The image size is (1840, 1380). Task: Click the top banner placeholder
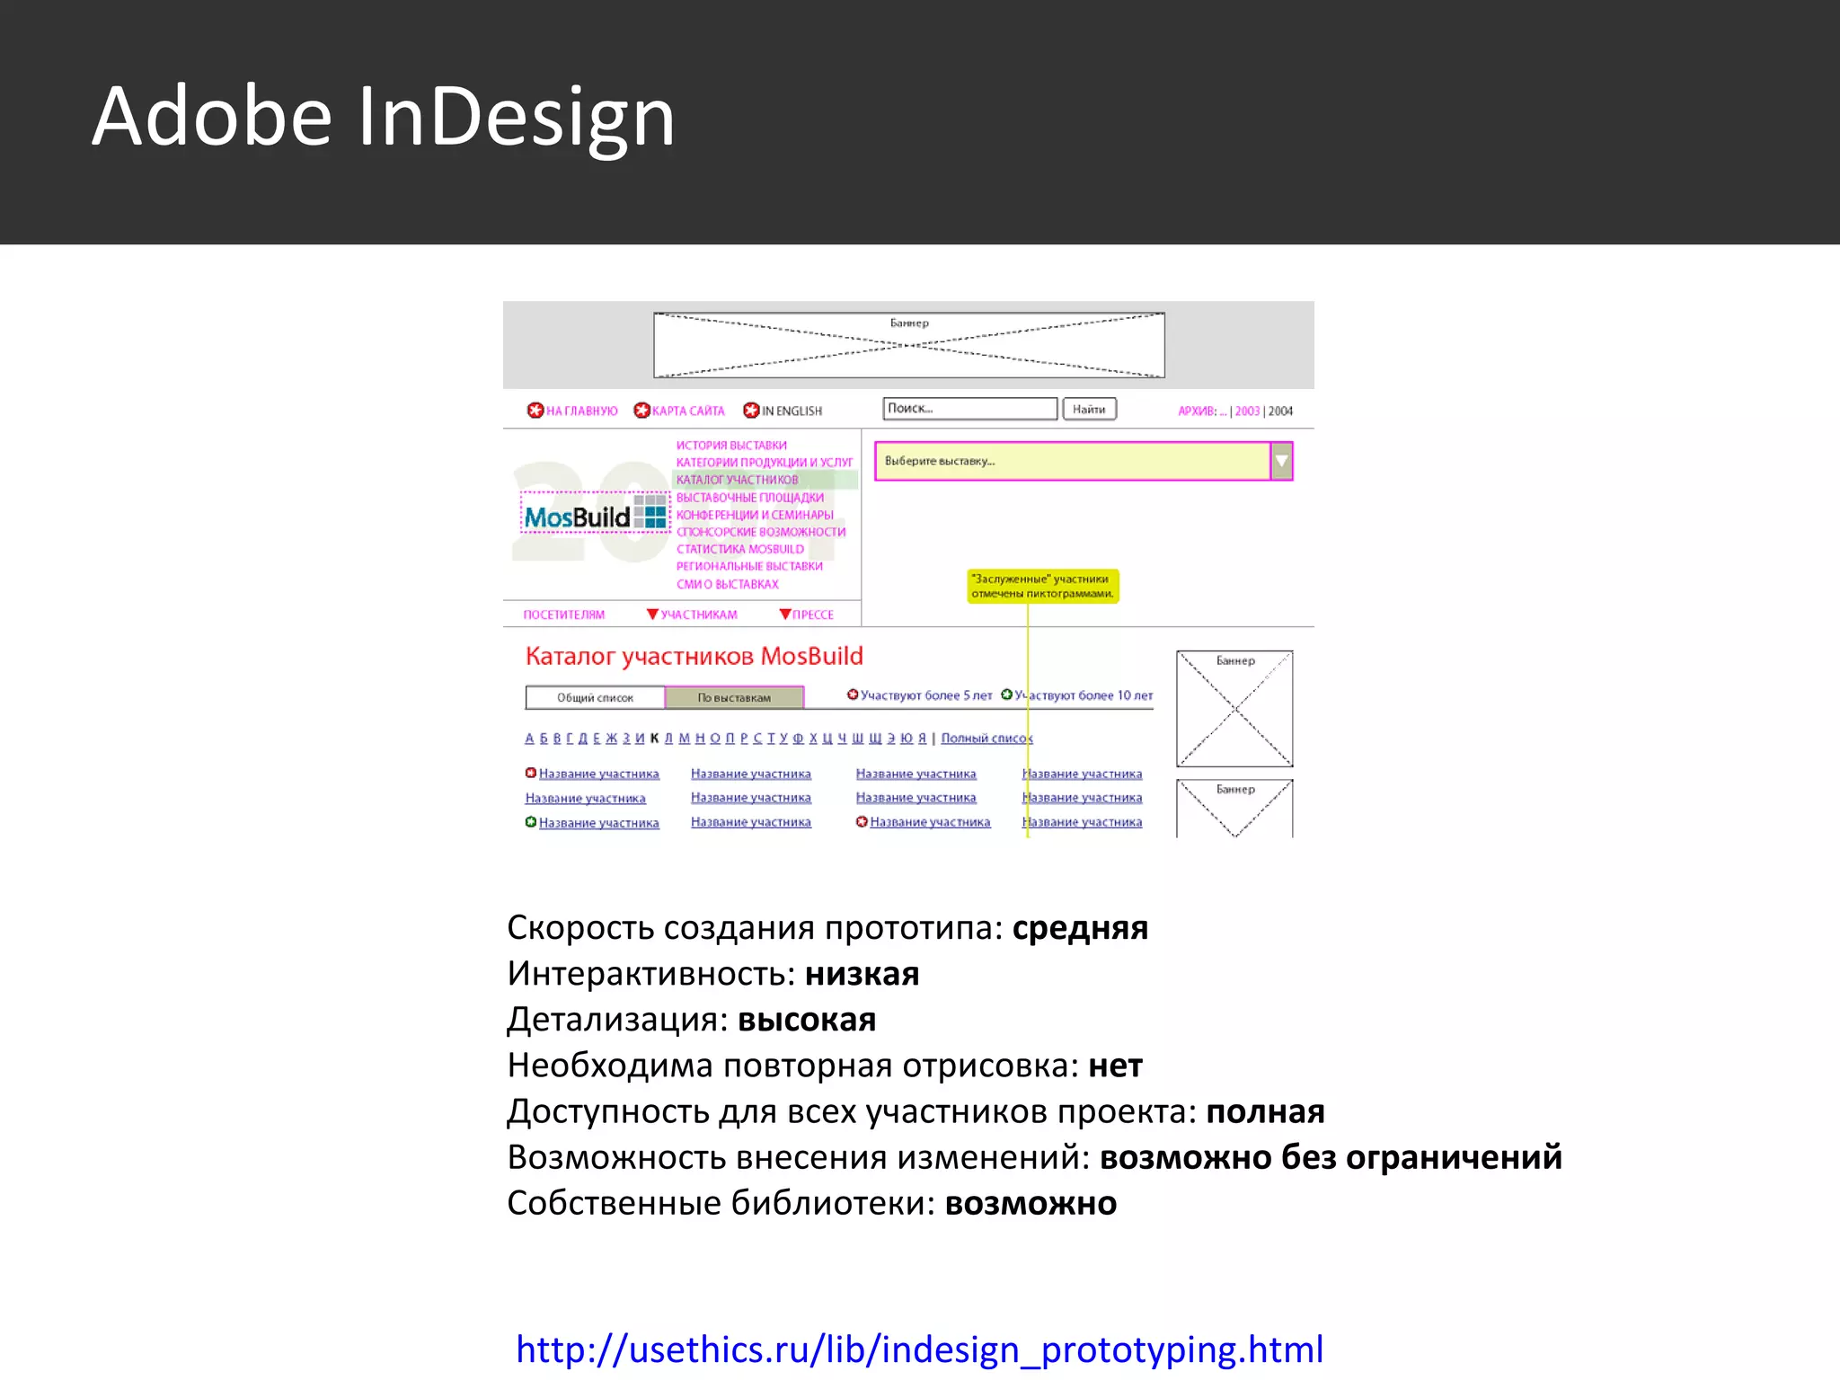point(909,345)
